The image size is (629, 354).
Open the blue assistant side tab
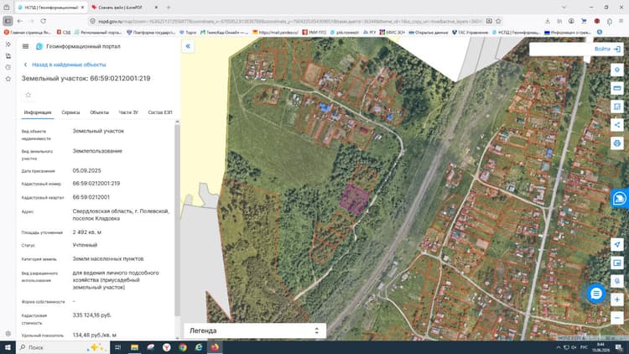click(x=620, y=198)
